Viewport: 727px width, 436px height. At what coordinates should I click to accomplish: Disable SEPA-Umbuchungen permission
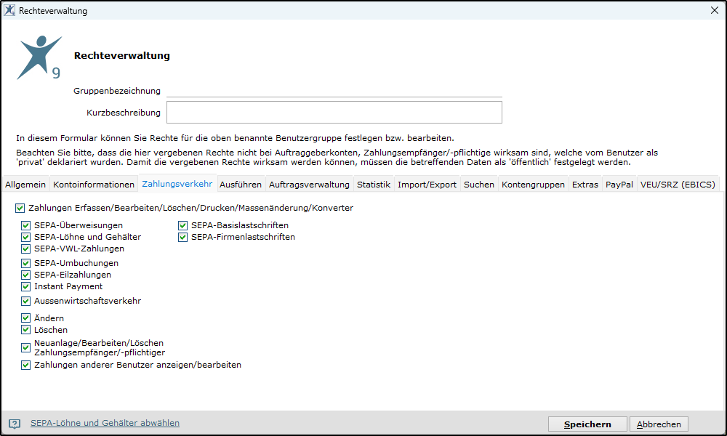26,263
